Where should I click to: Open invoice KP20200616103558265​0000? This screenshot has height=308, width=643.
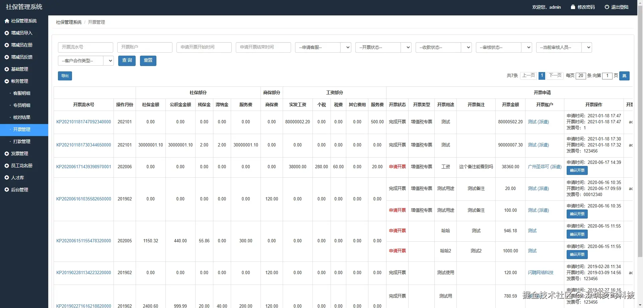tap(84, 199)
